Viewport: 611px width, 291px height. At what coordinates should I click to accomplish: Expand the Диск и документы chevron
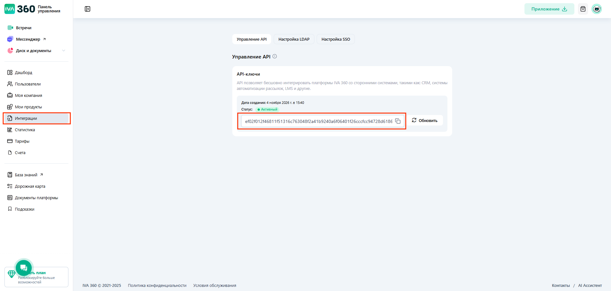pyautogui.click(x=64, y=51)
